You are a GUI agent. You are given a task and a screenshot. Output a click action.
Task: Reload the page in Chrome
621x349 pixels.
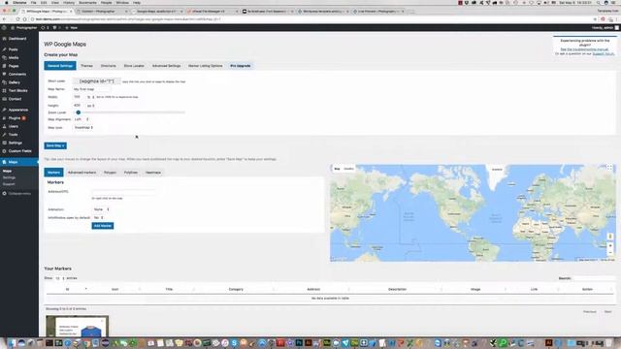(17, 19)
